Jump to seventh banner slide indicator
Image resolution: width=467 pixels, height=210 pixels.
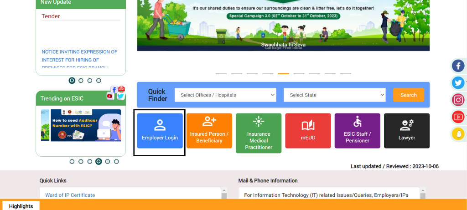click(314, 73)
